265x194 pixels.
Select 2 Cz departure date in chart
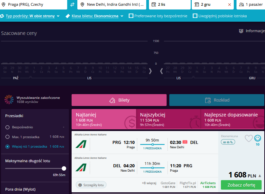[x=41, y=70]
